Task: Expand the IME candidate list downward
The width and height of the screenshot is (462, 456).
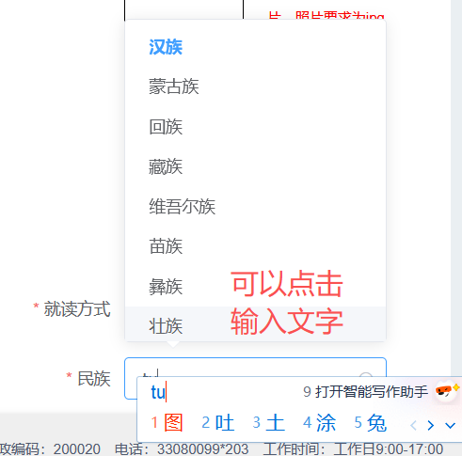Action: [x=450, y=426]
